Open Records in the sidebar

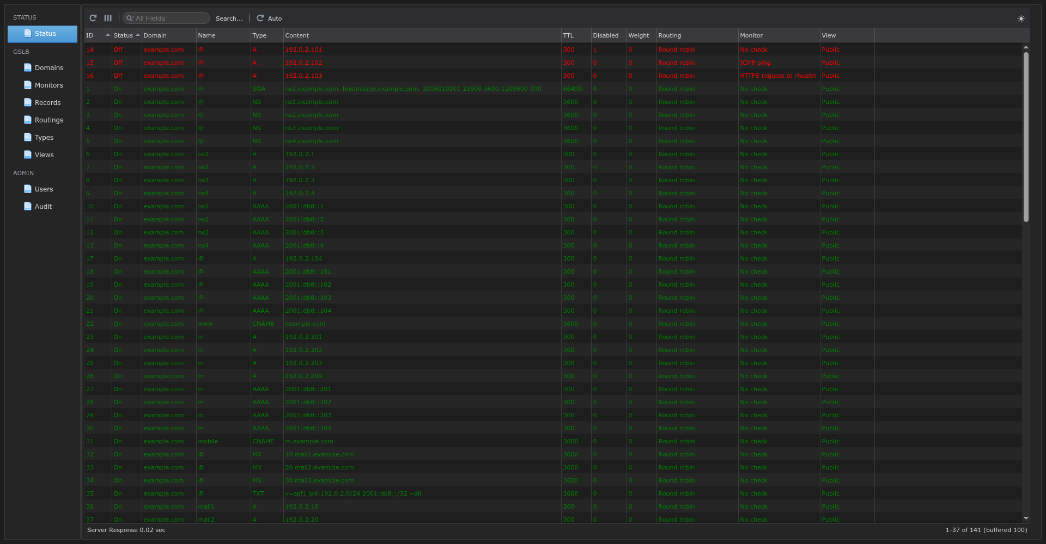[42, 103]
